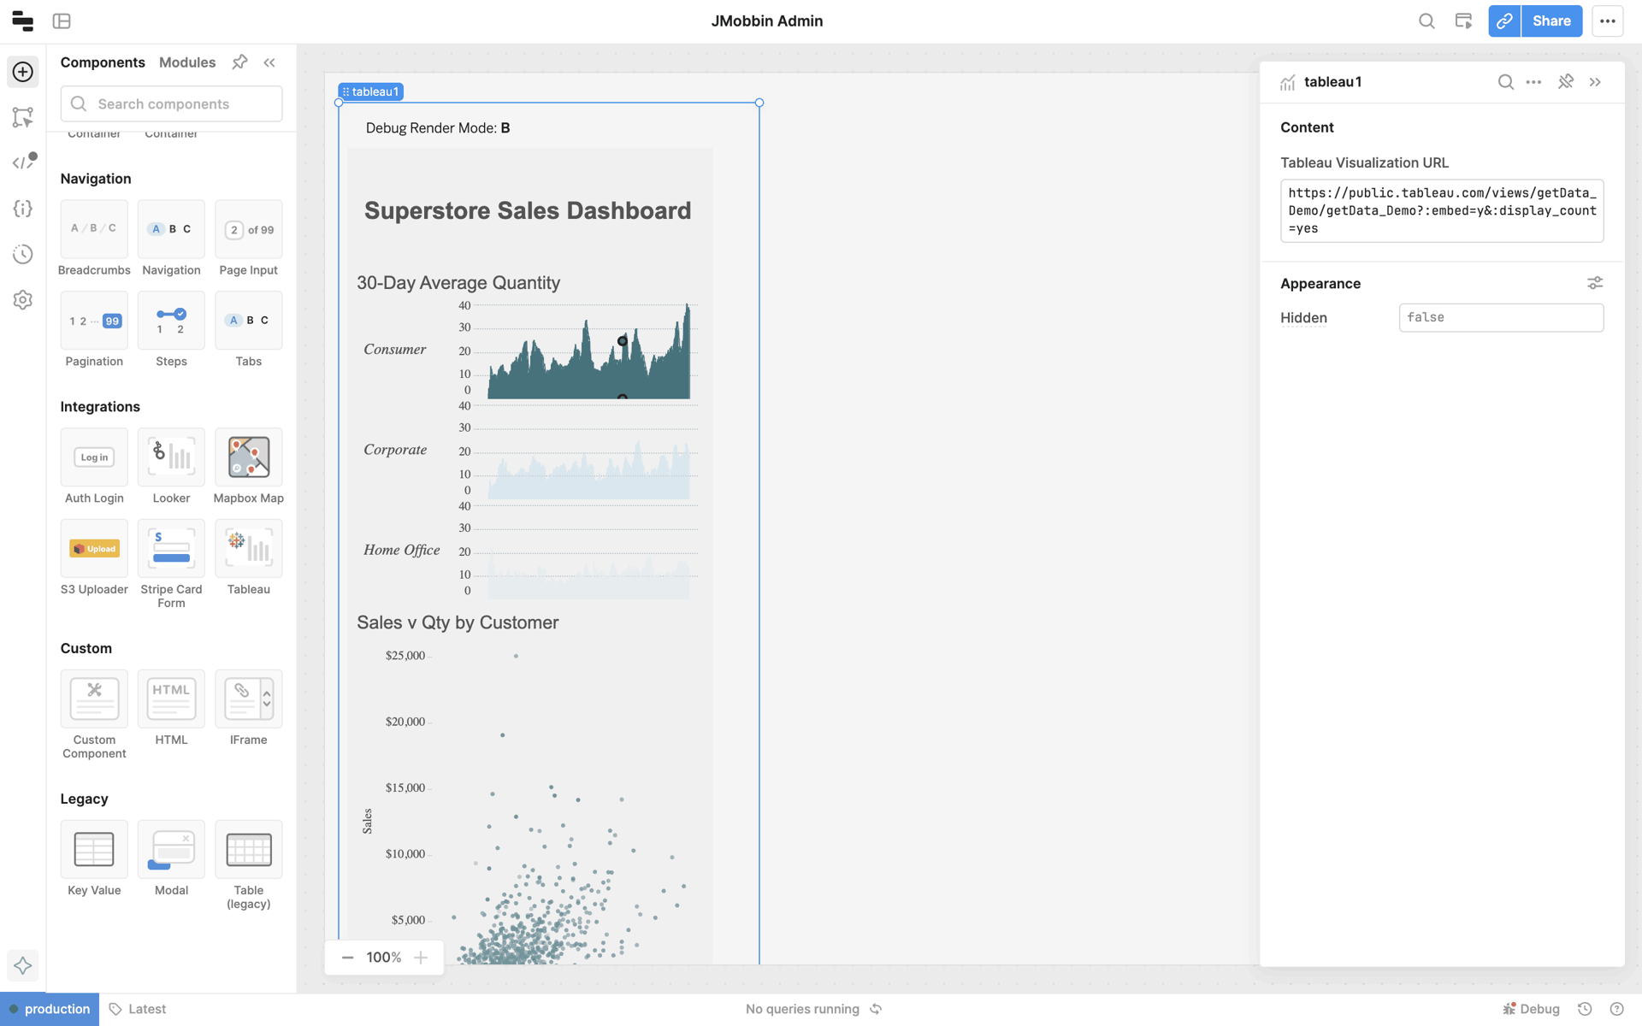Image resolution: width=1642 pixels, height=1026 pixels.
Task: Pin the components panel
Action: (239, 62)
